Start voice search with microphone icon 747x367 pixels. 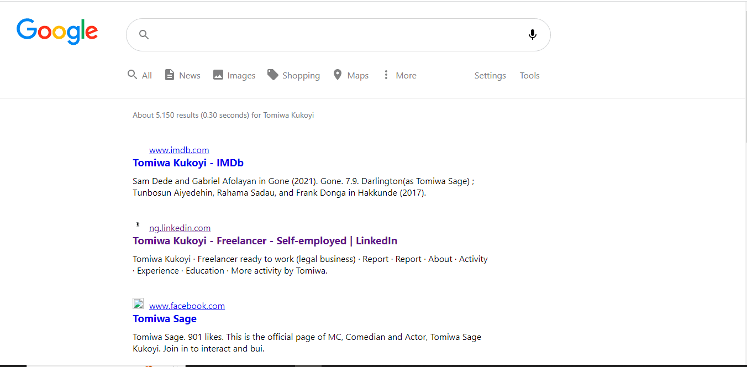(x=532, y=35)
